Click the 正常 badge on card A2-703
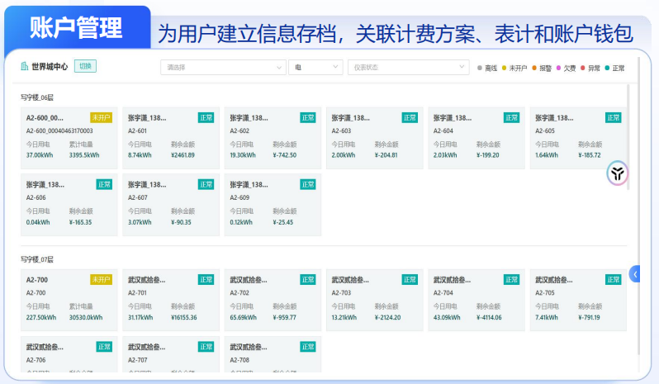The image size is (659, 384). pyautogui.click(x=410, y=279)
